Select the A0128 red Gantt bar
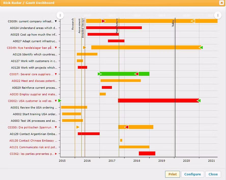This screenshot has height=180, width=226. click(82, 67)
